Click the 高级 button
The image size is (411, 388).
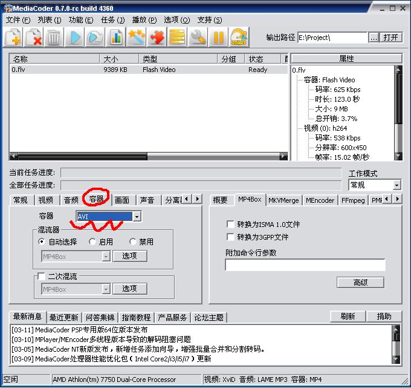coord(360,283)
